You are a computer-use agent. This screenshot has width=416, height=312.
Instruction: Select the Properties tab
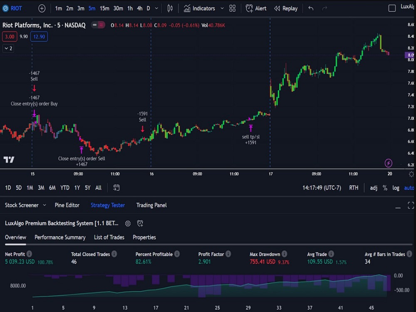coord(144,237)
